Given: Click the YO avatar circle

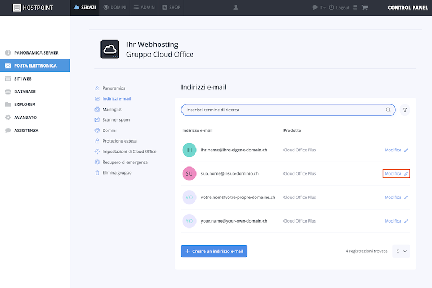Looking at the screenshot, I should [190, 221].
